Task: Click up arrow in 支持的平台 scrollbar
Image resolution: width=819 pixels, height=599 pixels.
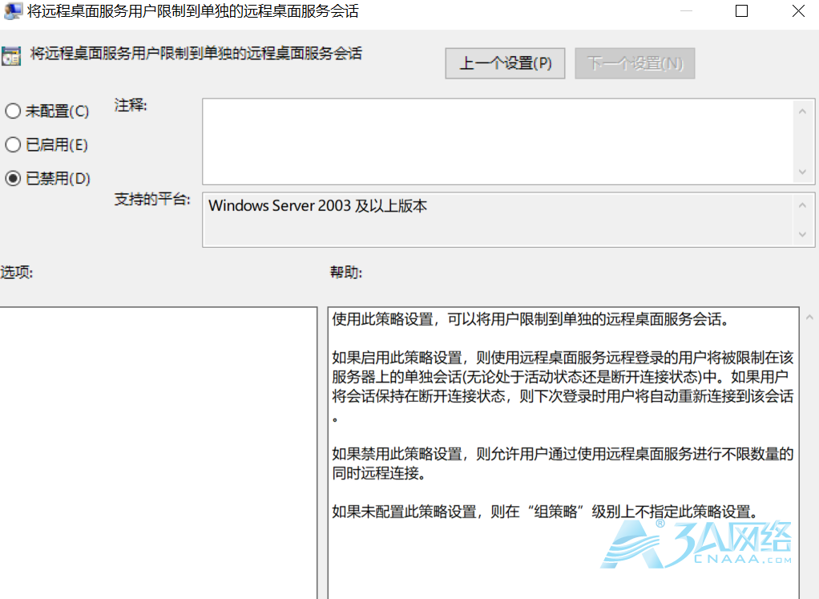Action: [802, 205]
